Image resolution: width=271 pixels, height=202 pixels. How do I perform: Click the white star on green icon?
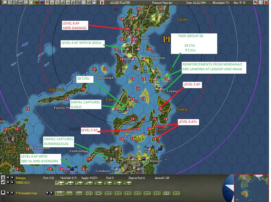tap(31, 2)
